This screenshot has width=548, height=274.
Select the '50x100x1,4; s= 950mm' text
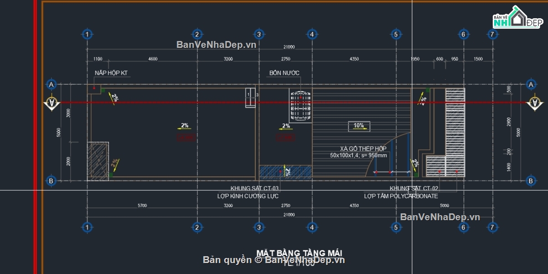358,155
